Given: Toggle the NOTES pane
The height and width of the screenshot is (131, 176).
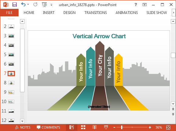Looking at the screenshot, I should pyautogui.click(x=23, y=127).
